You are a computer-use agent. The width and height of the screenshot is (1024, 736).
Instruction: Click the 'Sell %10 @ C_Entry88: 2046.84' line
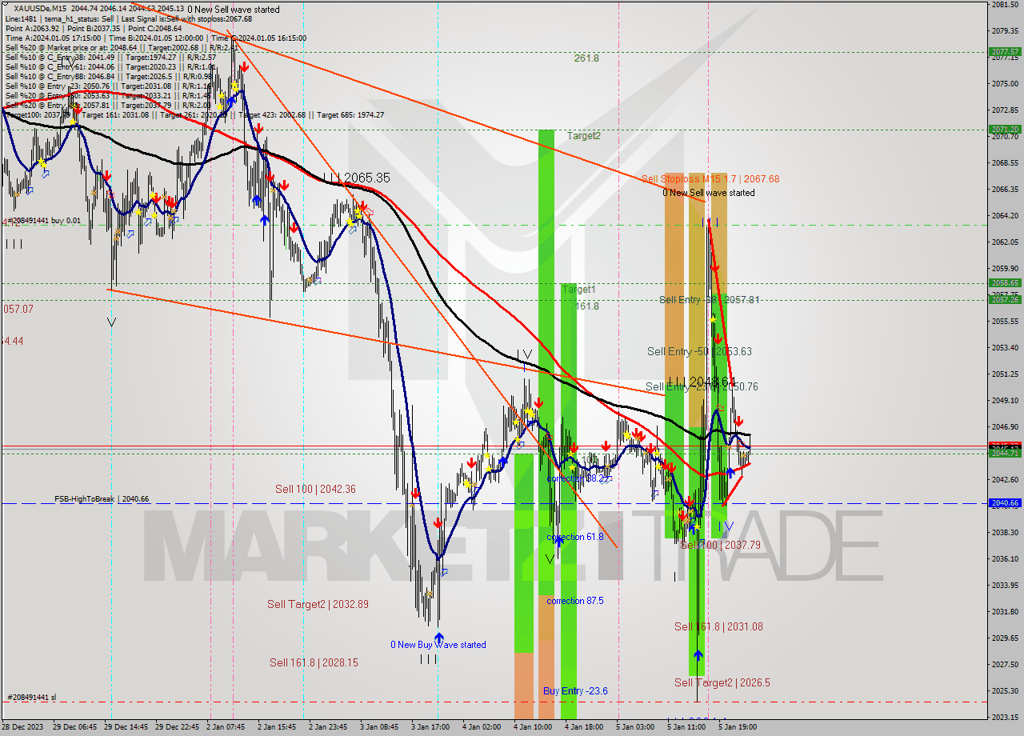108,76
